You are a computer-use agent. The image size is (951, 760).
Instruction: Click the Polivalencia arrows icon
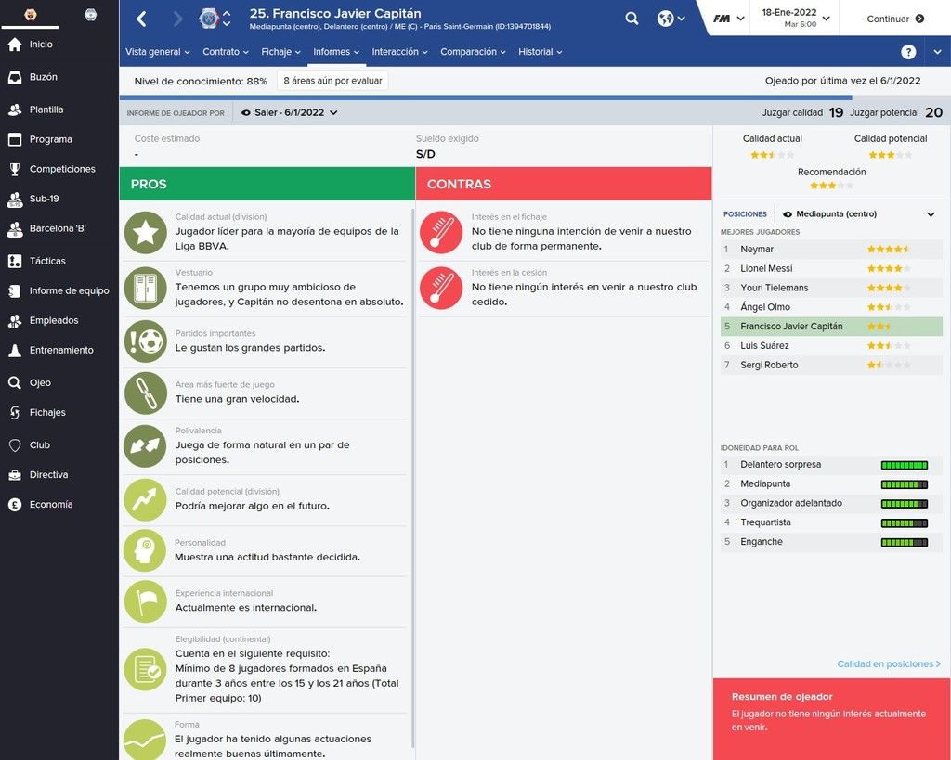[x=146, y=445]
